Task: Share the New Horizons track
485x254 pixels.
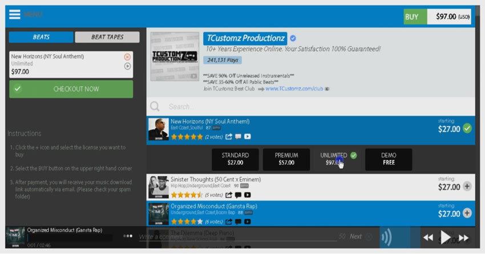Action: pyautogui.click(x=229, y=137)
